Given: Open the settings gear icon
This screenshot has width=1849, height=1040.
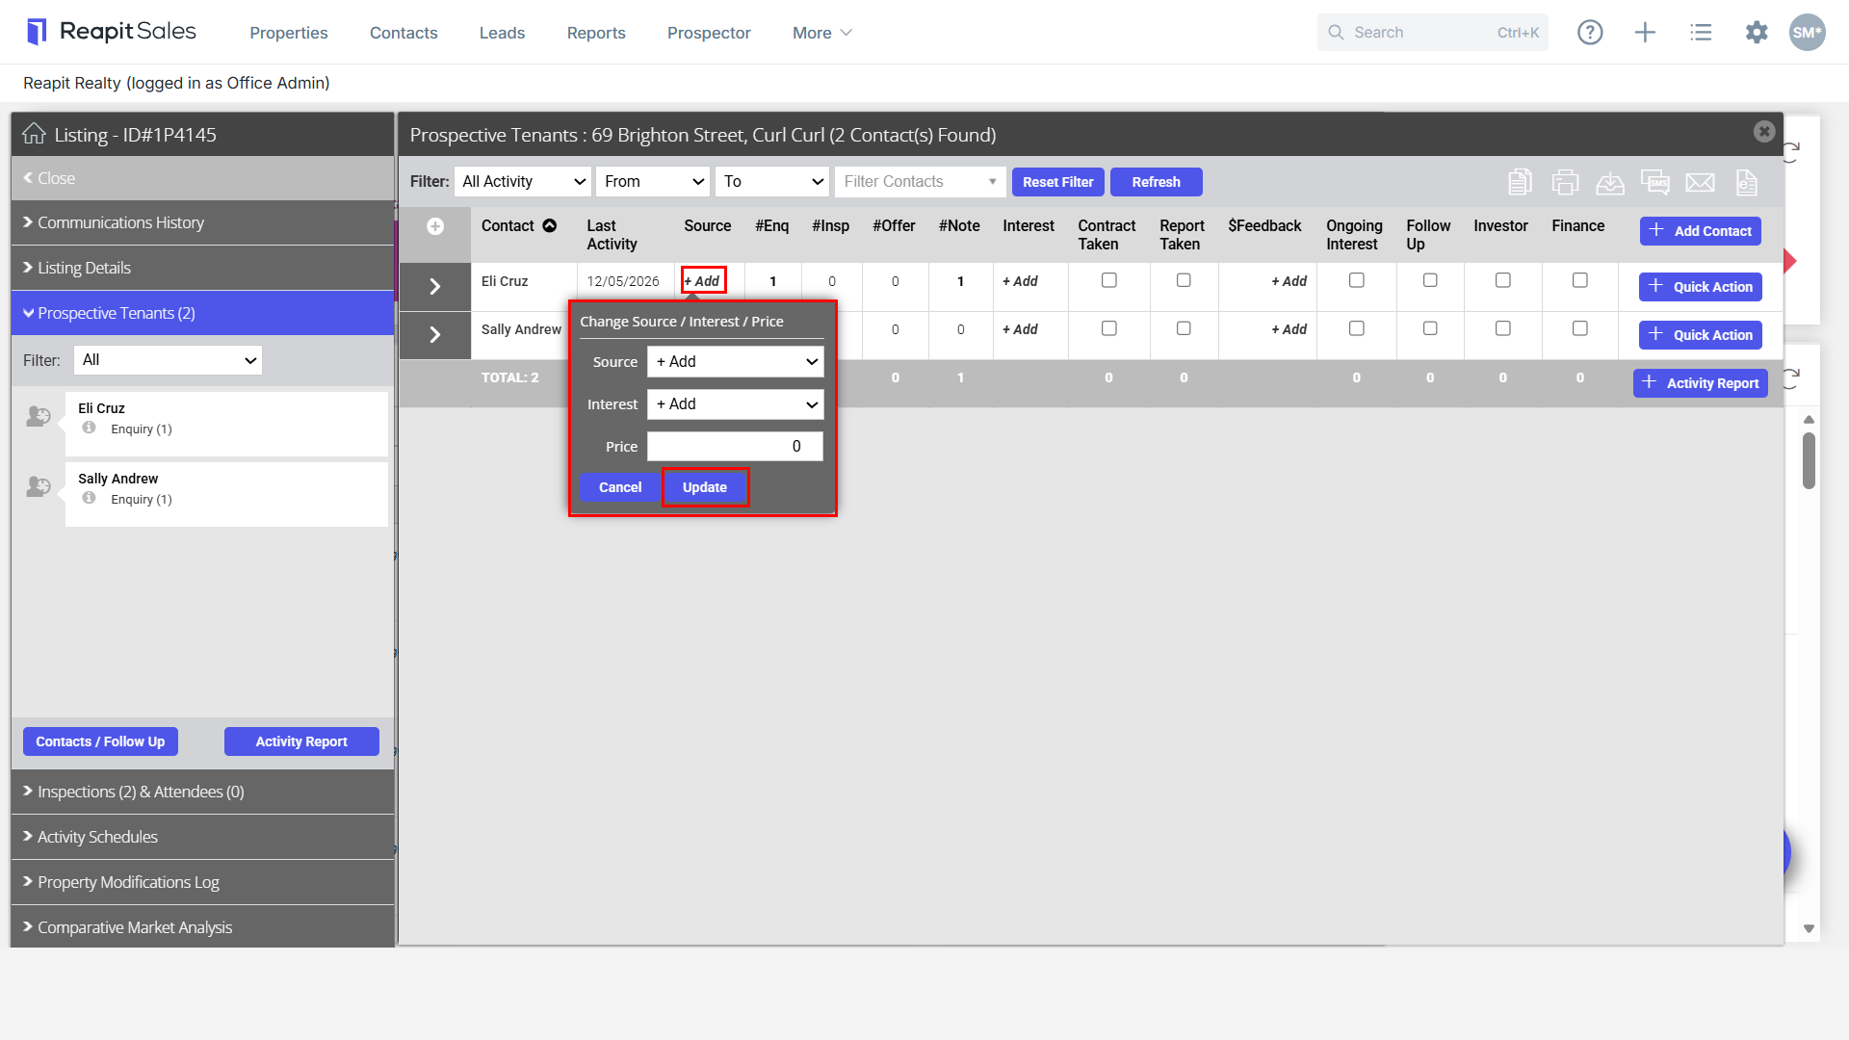Looking at the screenshot, I should point(1757,33).
